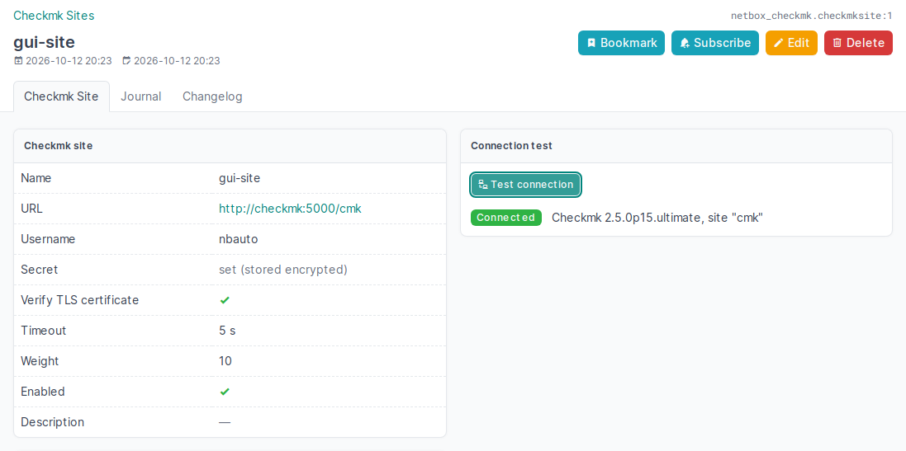Click the Checkmk site panel header
Image resolution: width=906 pixels, height=451 pixels.
(230, 146)
